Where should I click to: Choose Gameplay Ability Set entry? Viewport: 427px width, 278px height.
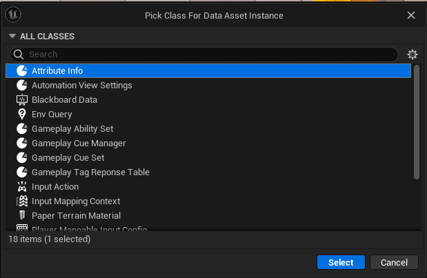pyautogui.click(x=72, y=128)
